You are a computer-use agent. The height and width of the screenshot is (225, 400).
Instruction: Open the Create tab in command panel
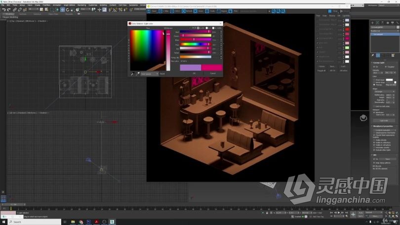click(x=372, y=23)
